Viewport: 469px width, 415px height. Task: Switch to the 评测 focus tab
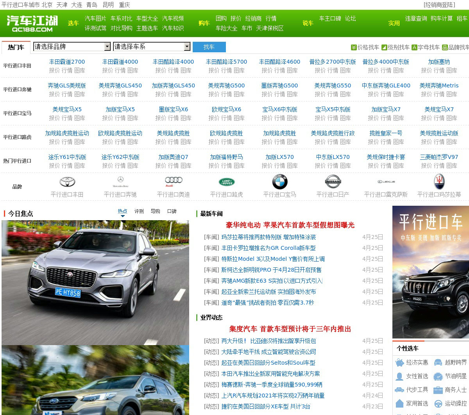pyautogui.click(x=139, y=211)
